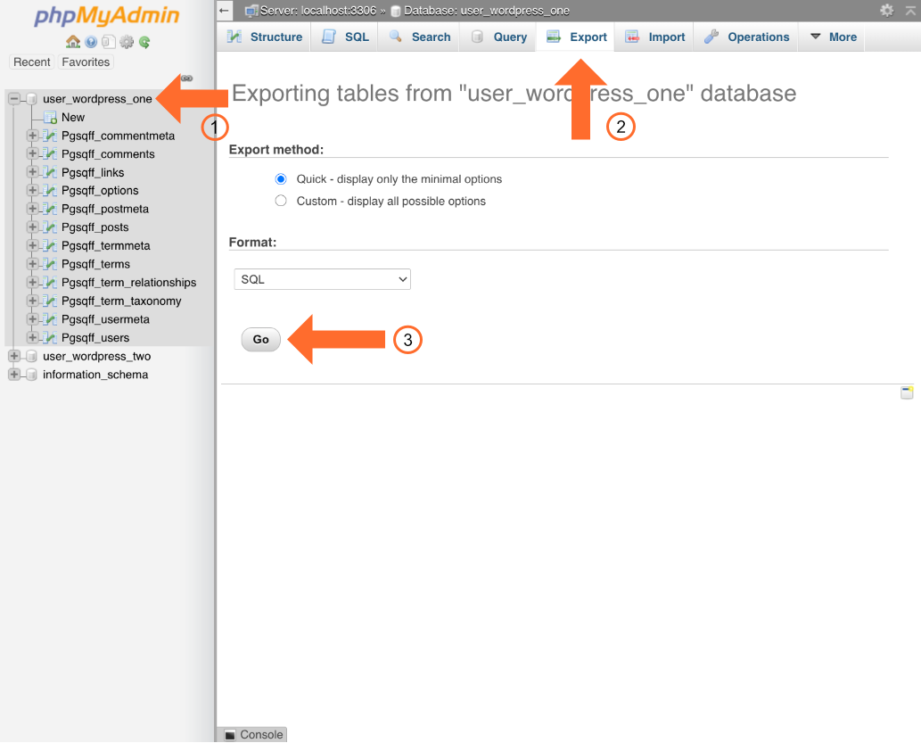
Task: Click the Favorites button in sidebar
Action: pyautogui.click(x=86, y=62)
